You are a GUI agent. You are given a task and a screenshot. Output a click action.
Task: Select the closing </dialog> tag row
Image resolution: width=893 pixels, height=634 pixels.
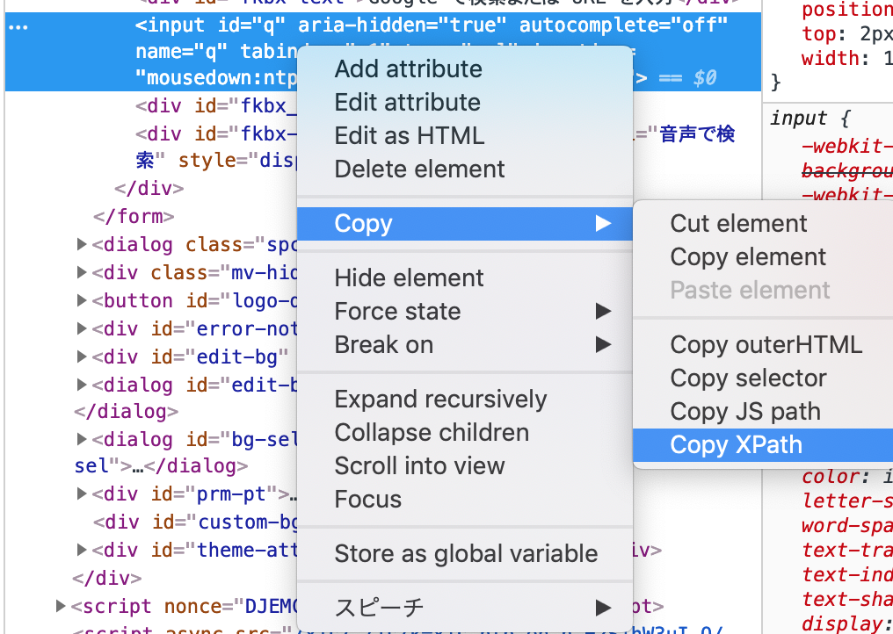(126, 412)
